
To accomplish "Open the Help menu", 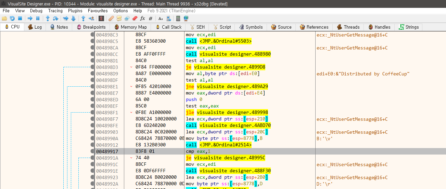I will pos(138,11).
